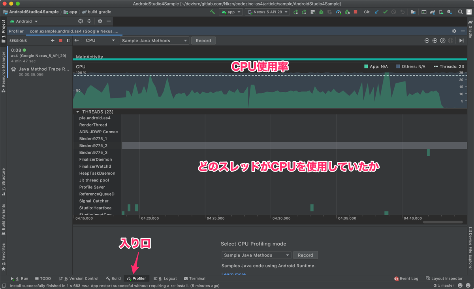Open the Terminal tab
Viewport: 474px width, 289px height.
coord(194,278)
